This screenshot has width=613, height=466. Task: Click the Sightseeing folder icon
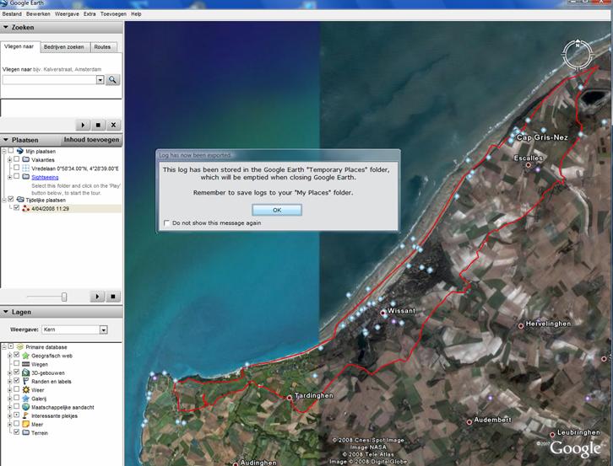point(26,177)
